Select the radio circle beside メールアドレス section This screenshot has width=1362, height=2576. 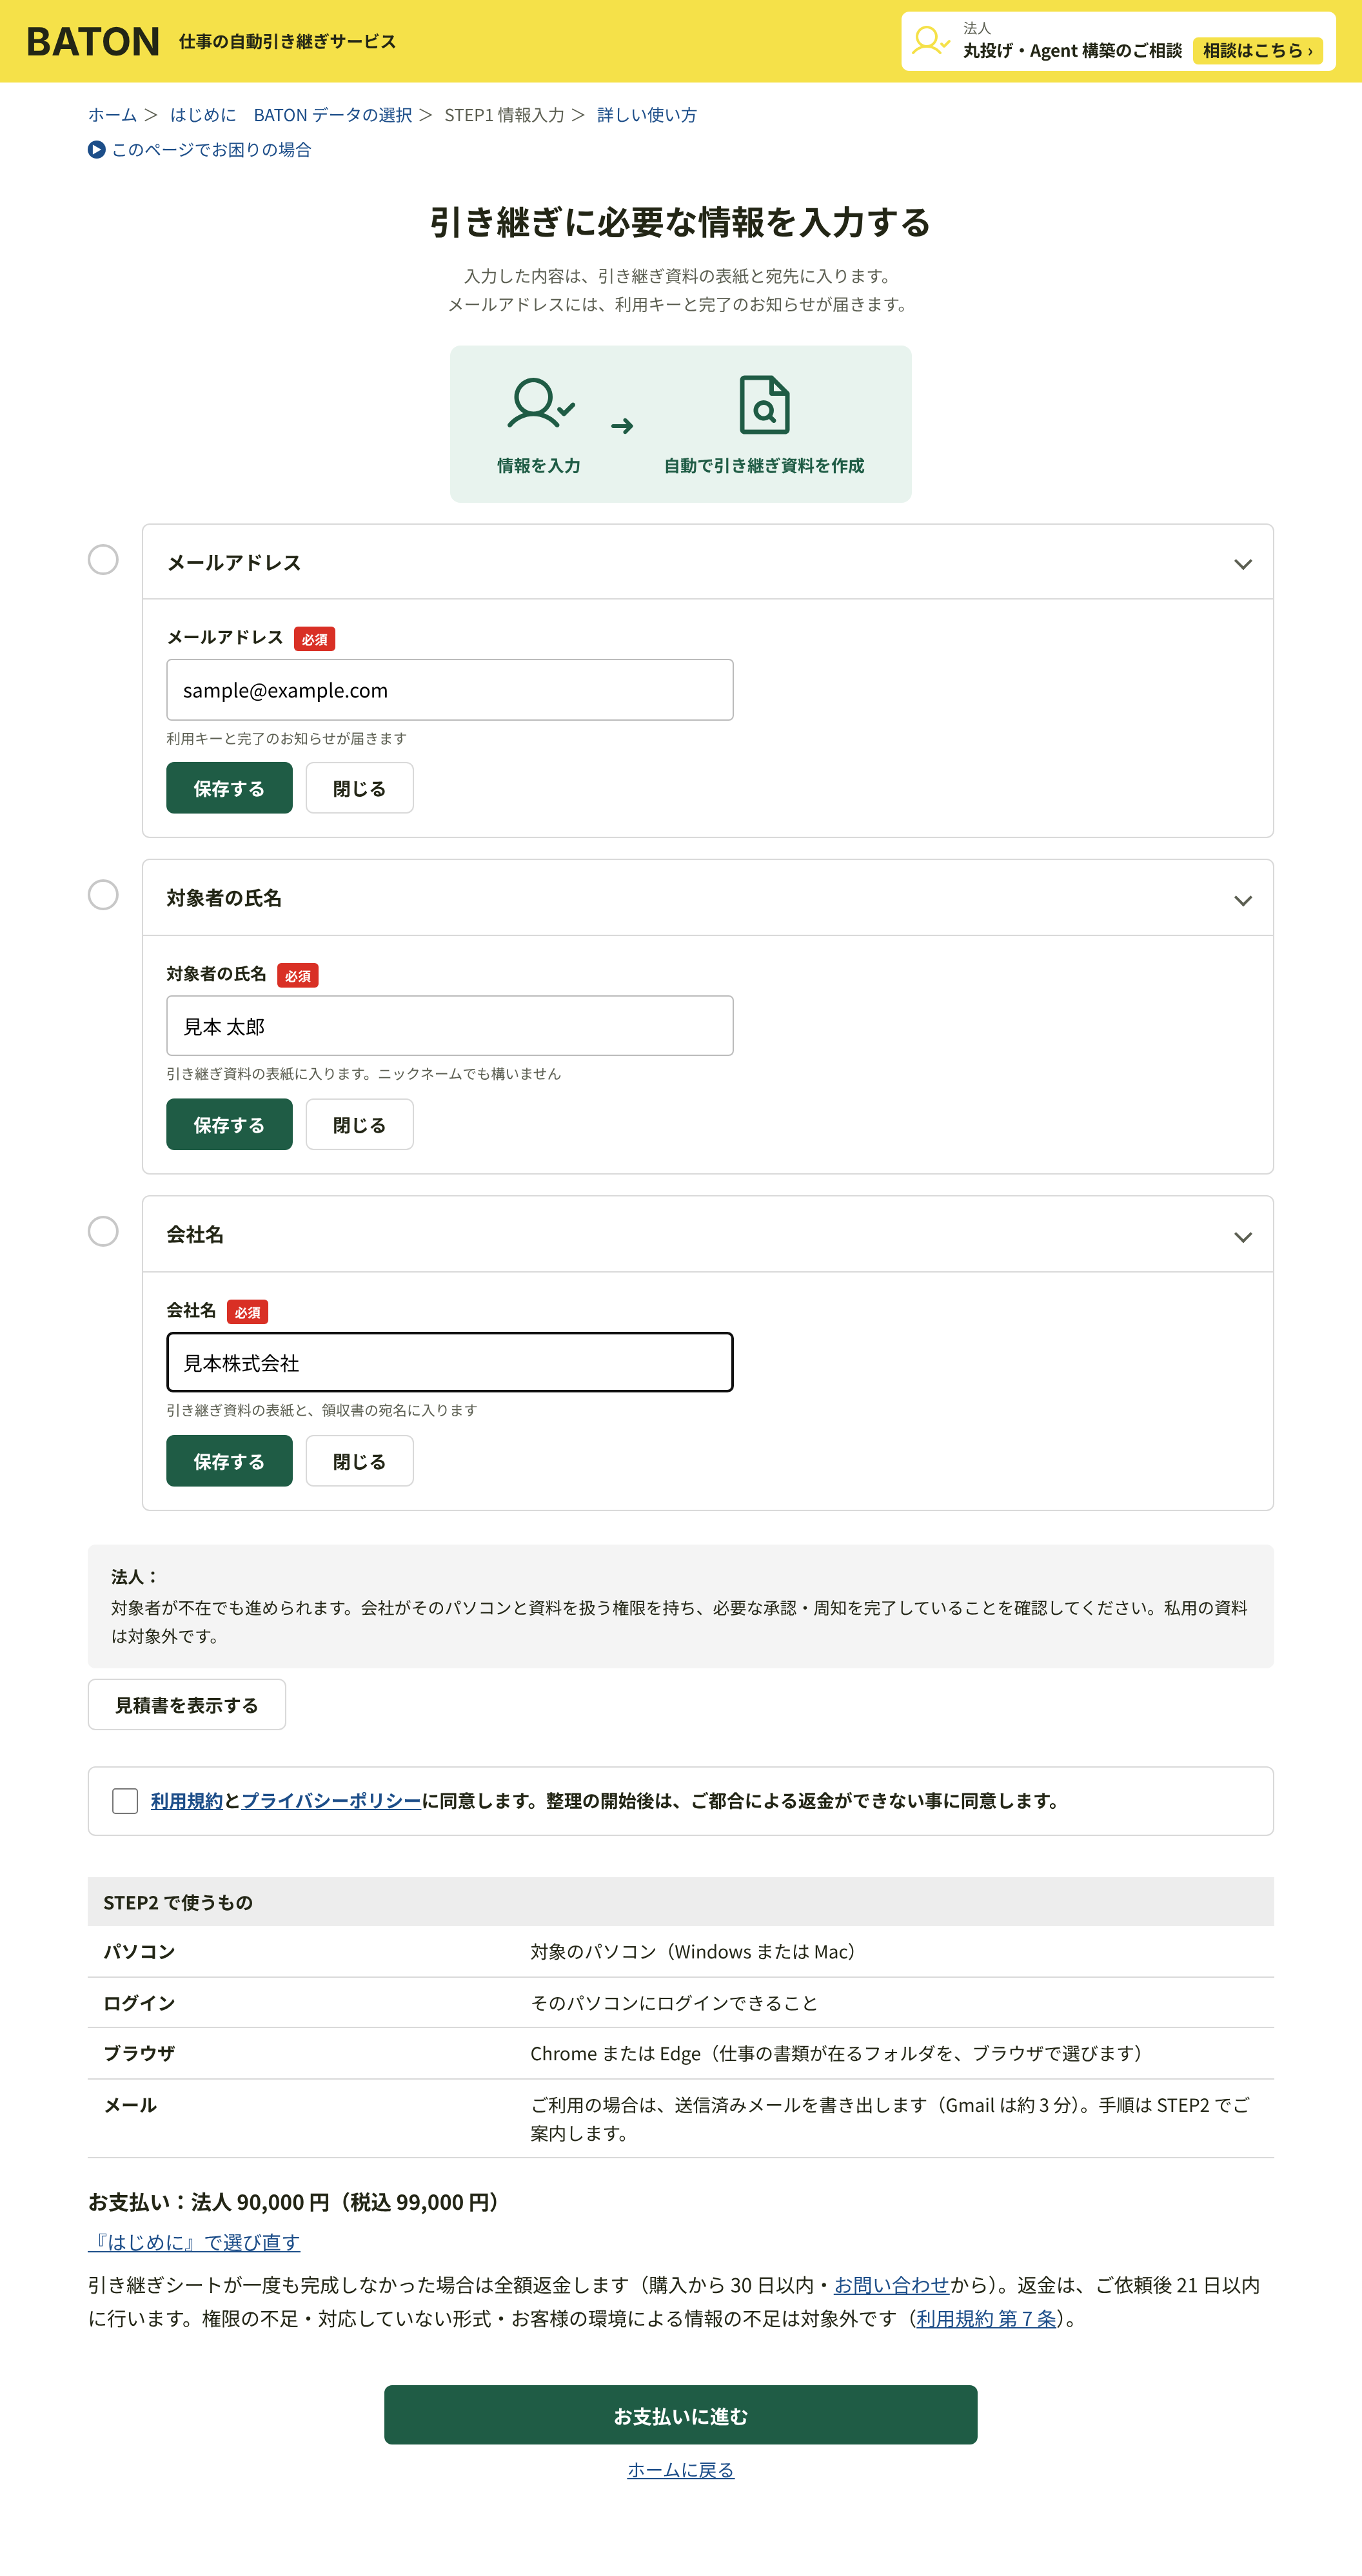click(x=103, y=559)
